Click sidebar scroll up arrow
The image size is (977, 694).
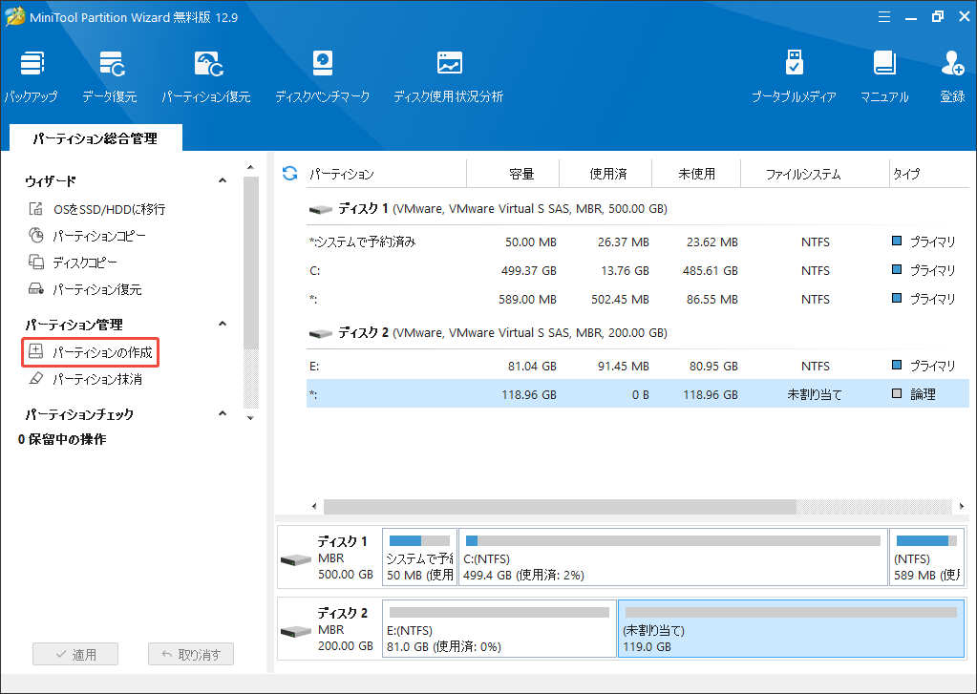(250, 168)
